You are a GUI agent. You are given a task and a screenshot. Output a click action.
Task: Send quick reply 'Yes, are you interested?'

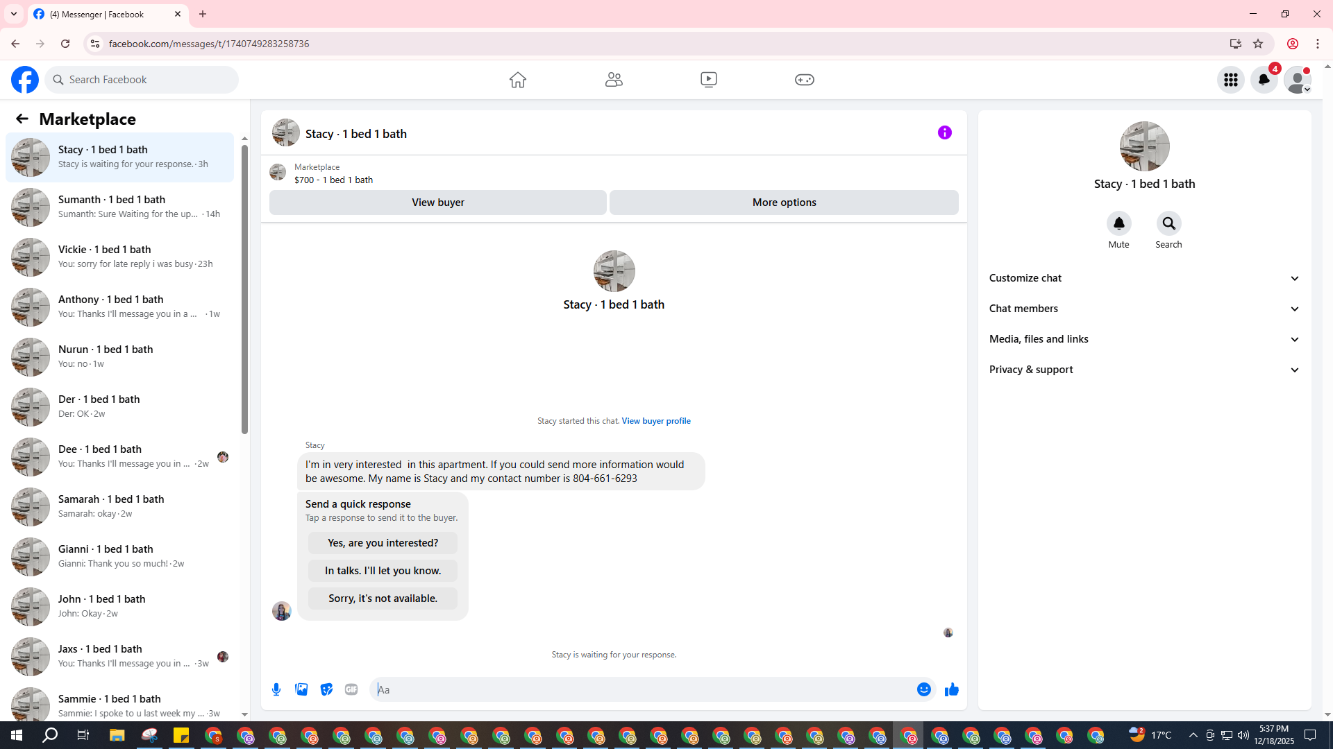tap(383, 543)
